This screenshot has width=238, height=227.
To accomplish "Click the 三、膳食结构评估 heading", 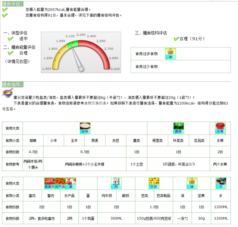I will 151,33.
